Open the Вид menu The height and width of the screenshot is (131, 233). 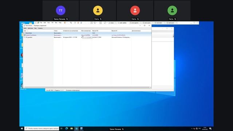coord(35,28)
